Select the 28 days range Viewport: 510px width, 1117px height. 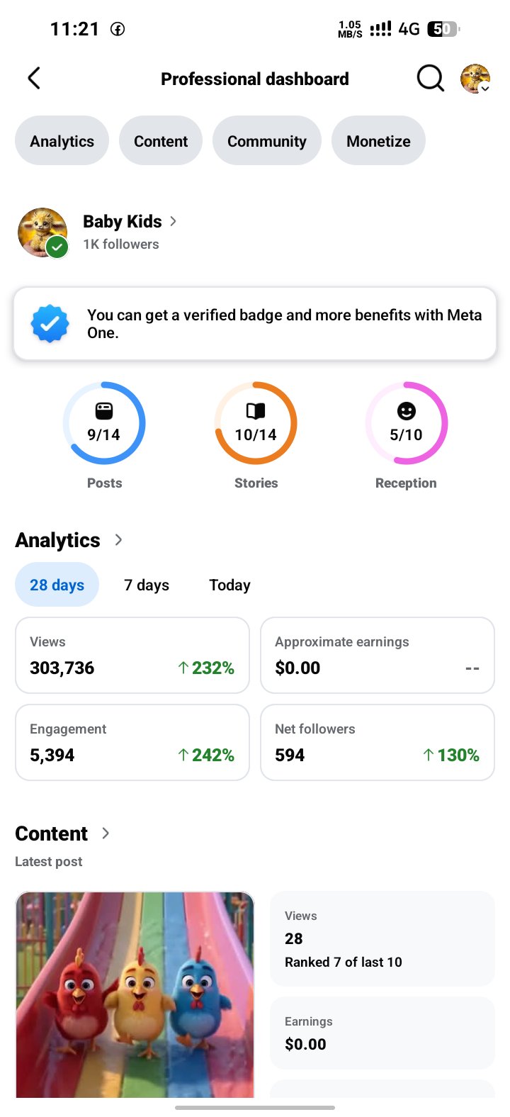tap(57, 585)
